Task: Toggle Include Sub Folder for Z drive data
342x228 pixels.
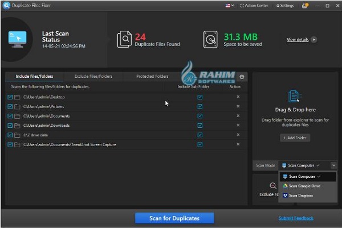Action: 200,135
